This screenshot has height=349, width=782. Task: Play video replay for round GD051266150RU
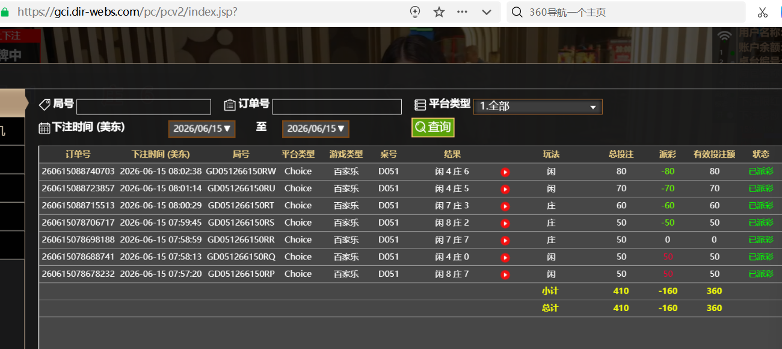point(505,189)
